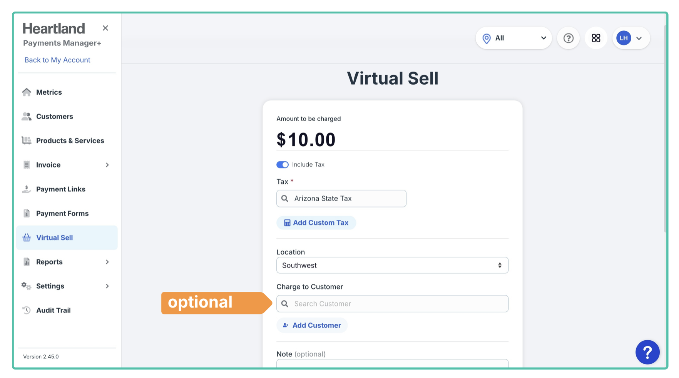Click the help question mark icon in header
This screenshot has width=679, height=378.
coord(568,38)
